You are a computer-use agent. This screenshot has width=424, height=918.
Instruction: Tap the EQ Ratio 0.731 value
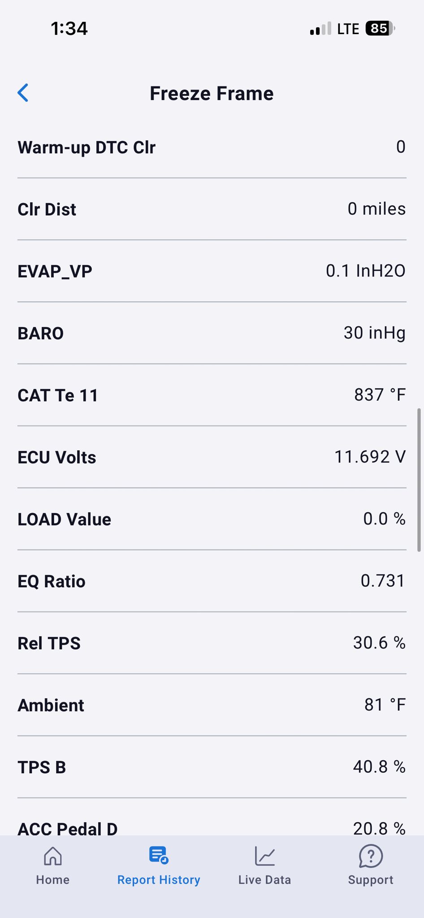coord(383,581)
